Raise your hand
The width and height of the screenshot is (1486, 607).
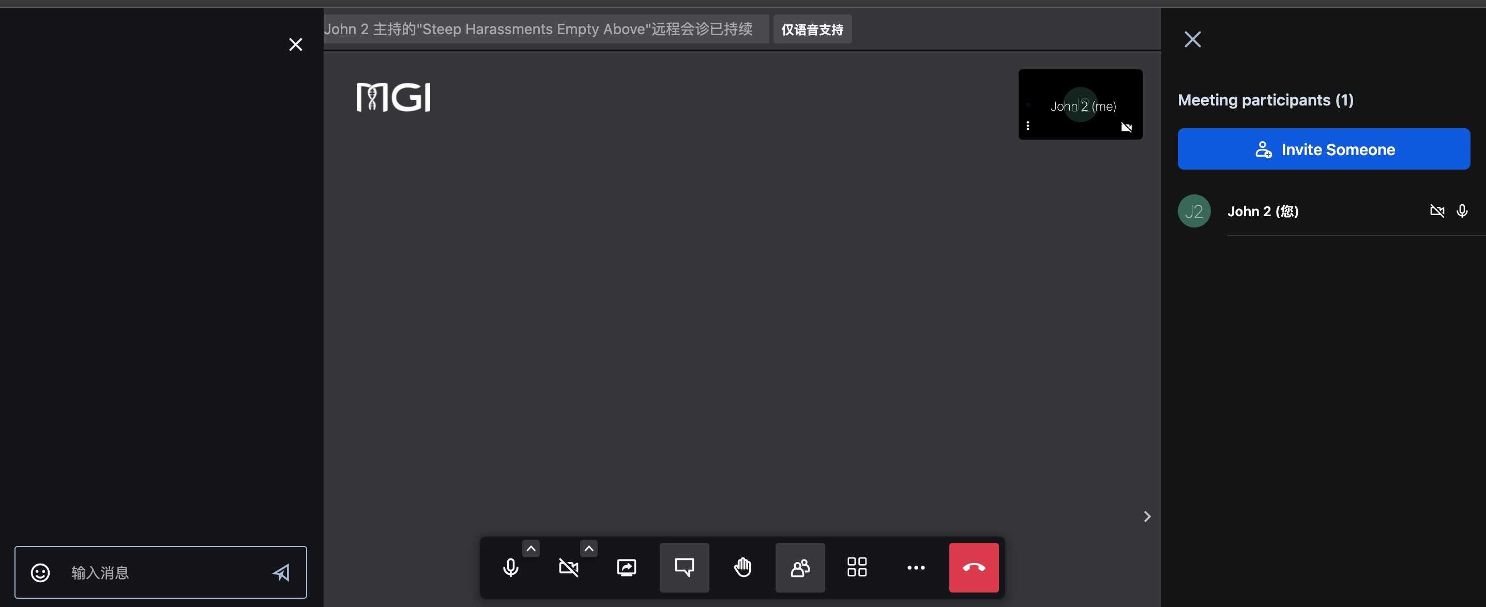pos(742,567)
